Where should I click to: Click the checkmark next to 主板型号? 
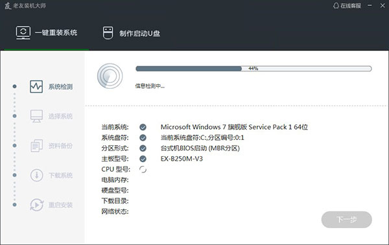(x=143, y=159)
